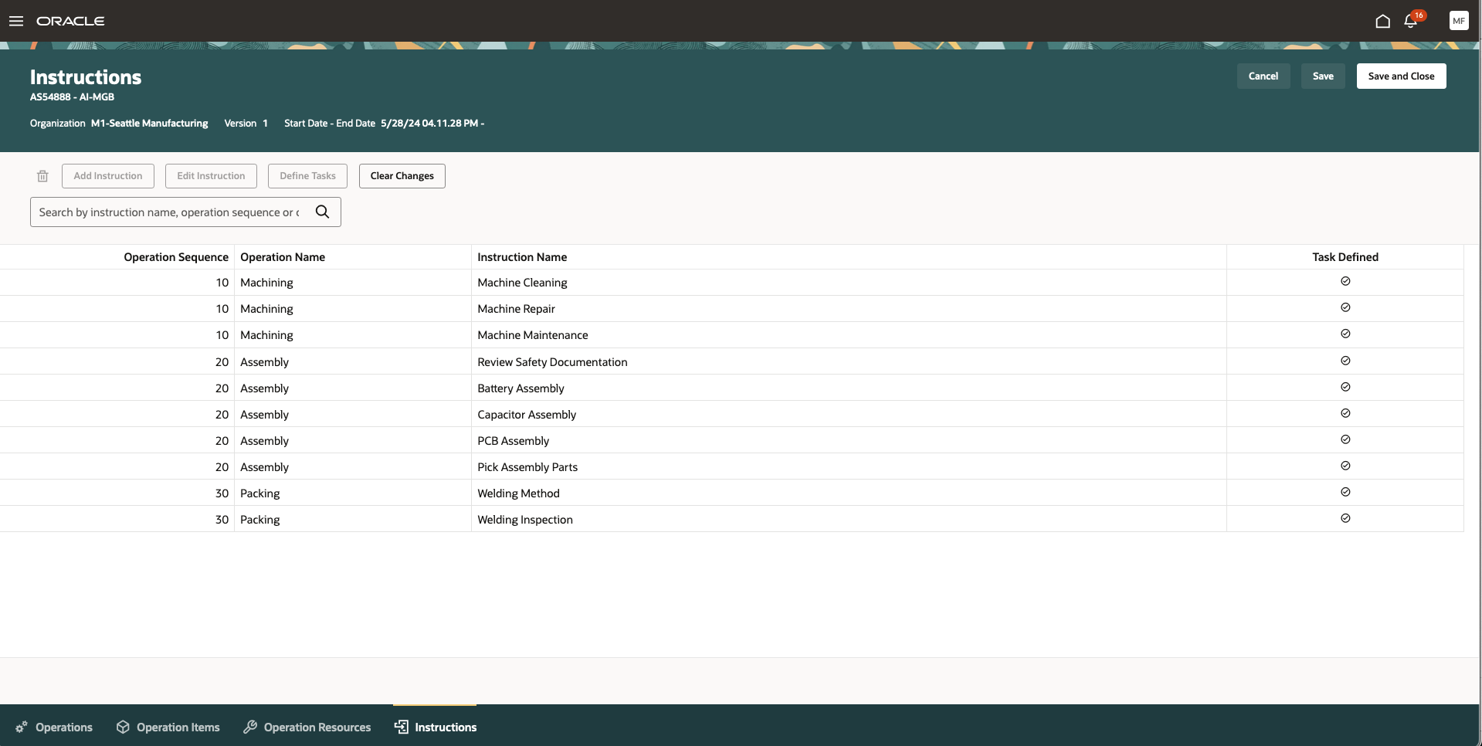Click the Machine Cleaning task-defined checkmark

point(1345,281)
